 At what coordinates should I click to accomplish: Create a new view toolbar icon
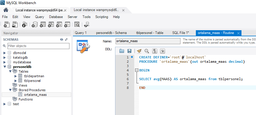(x=51, y=24)
